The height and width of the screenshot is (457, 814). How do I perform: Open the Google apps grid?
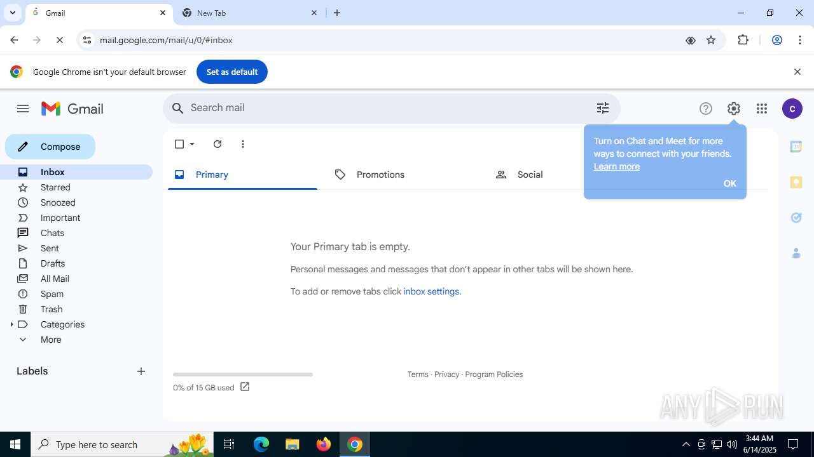point(762,109)
